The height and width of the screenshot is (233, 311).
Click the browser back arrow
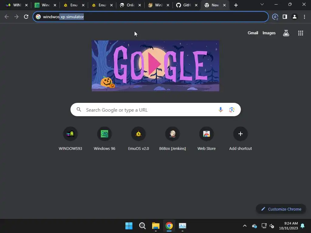7,17
